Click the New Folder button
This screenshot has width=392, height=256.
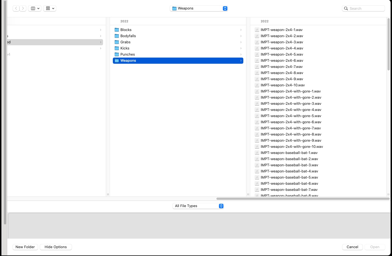[25, 247]
